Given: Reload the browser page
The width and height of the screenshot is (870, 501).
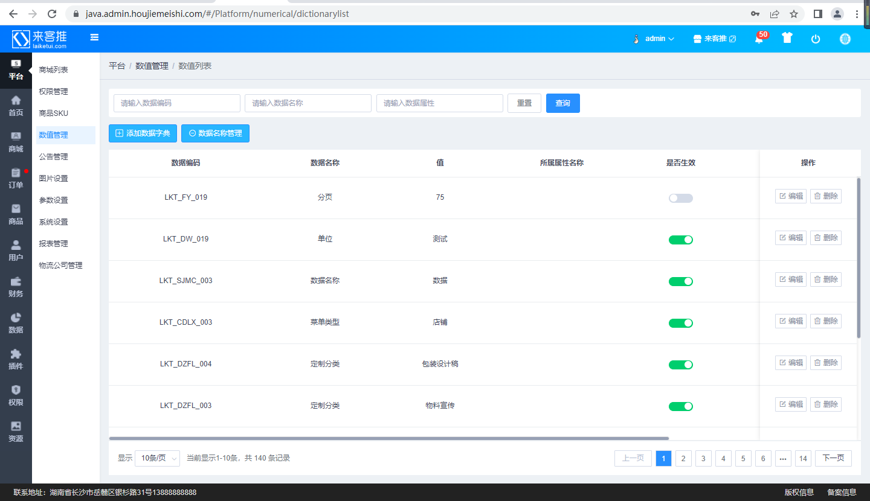Looking at the screenshot, I should [x=52, y=13].
